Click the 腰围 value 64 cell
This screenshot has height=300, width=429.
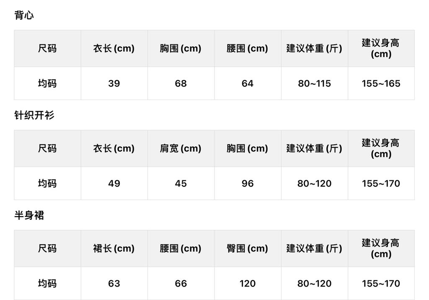[247, 84]
